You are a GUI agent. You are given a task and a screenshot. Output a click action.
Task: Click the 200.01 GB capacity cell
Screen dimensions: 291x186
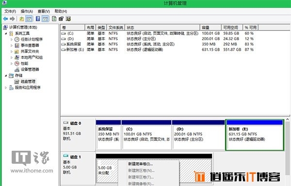coord(211,39)
